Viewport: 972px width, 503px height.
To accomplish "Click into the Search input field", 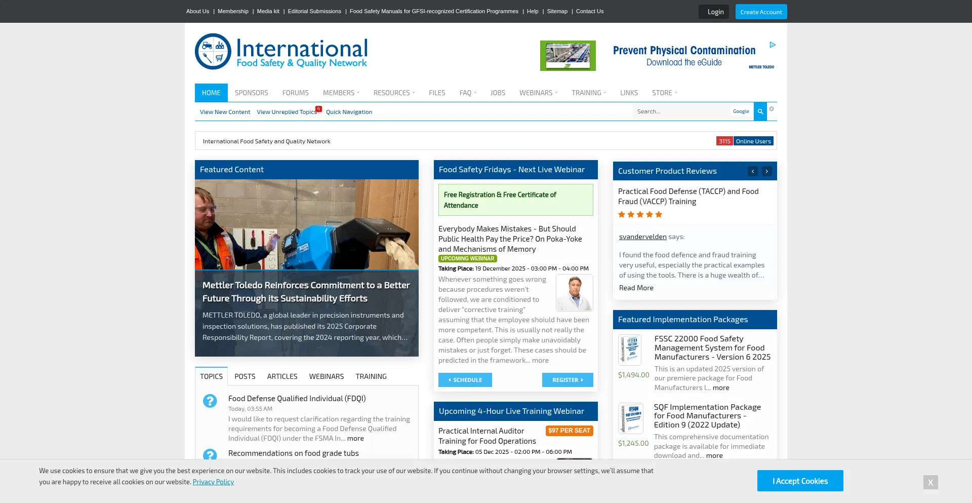I will pos(680,111).
